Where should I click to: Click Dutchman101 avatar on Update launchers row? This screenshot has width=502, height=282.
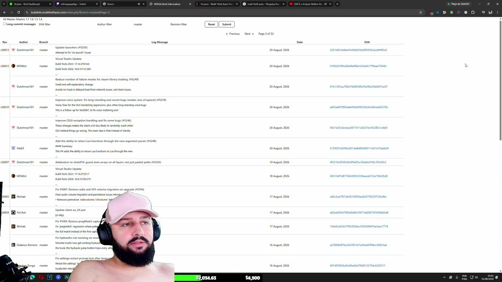coord(13,50)
